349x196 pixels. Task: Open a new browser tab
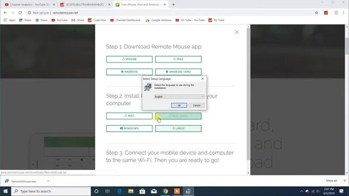173,4
